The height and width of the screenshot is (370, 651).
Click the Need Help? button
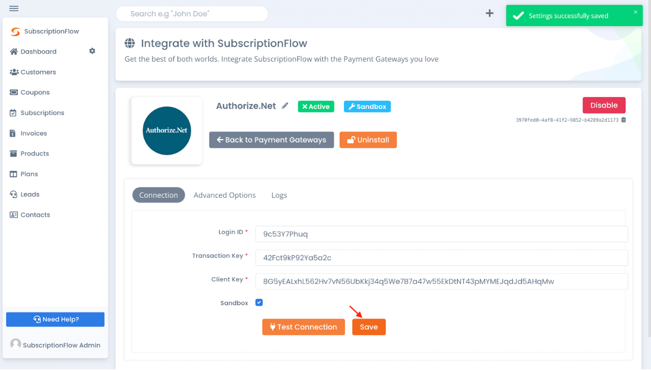pos(55,319)
